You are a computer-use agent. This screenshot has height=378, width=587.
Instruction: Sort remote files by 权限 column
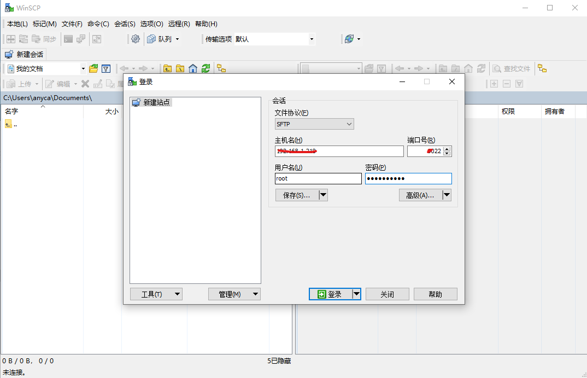click(x=519, y=111)
